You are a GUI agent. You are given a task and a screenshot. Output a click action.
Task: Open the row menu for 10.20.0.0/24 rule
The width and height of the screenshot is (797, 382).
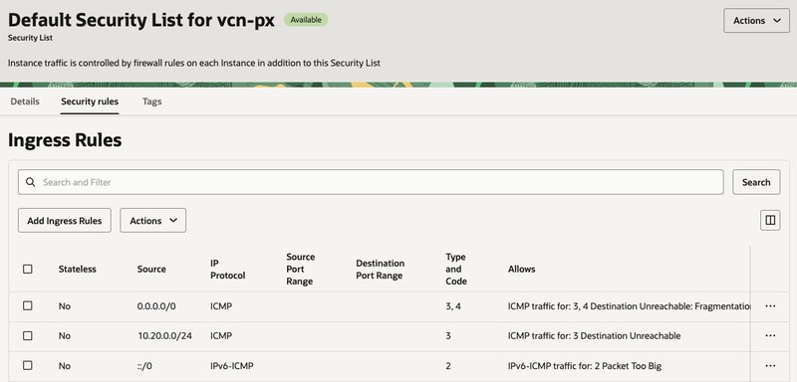click(x=770, y=336)
